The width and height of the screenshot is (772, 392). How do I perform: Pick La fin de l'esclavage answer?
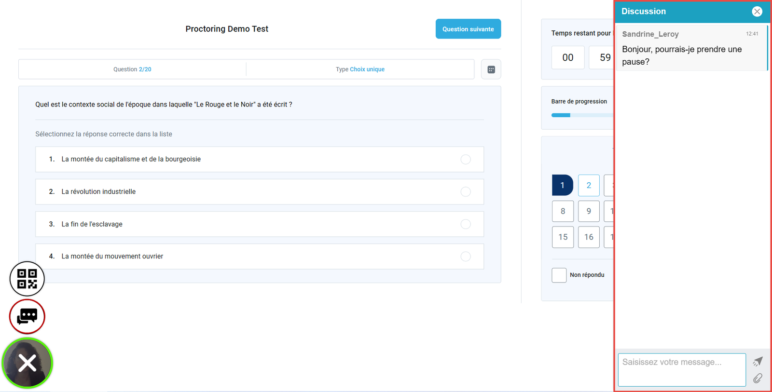(x=465, y=224)
